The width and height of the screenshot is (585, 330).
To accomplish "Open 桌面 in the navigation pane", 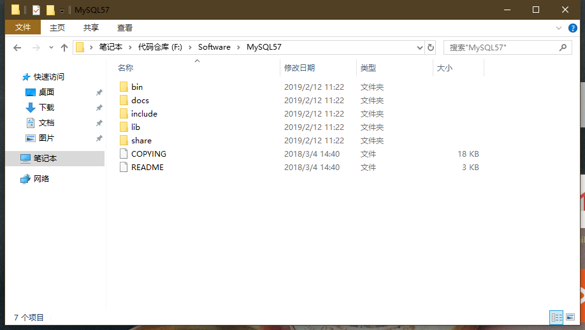I will (x=47, y=92).
